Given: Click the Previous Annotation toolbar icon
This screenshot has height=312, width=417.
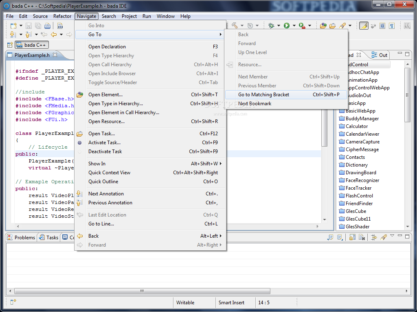Looking at the screenshot, I should click(x=28, y=35).
